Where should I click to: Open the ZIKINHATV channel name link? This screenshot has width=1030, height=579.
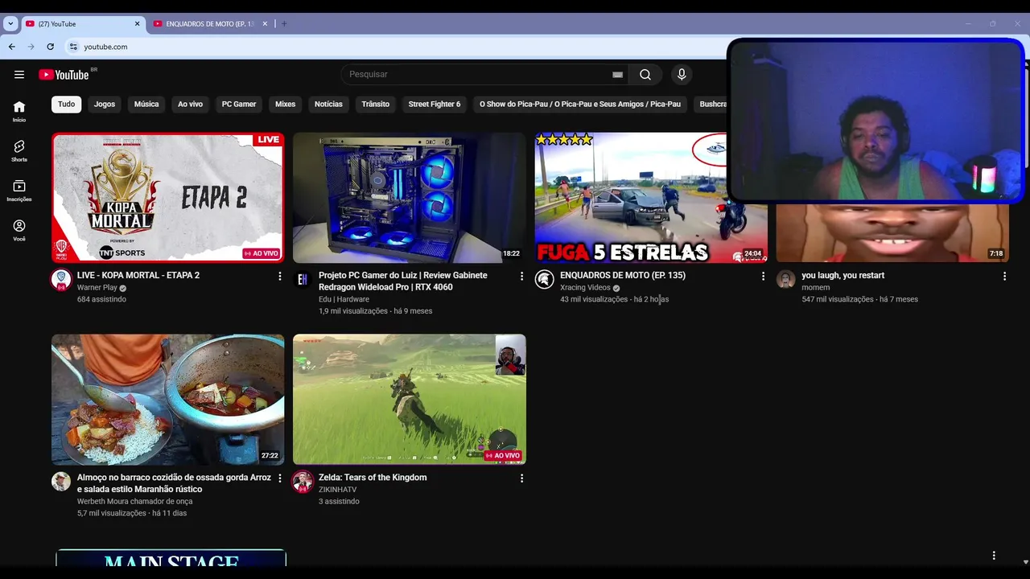337,489
